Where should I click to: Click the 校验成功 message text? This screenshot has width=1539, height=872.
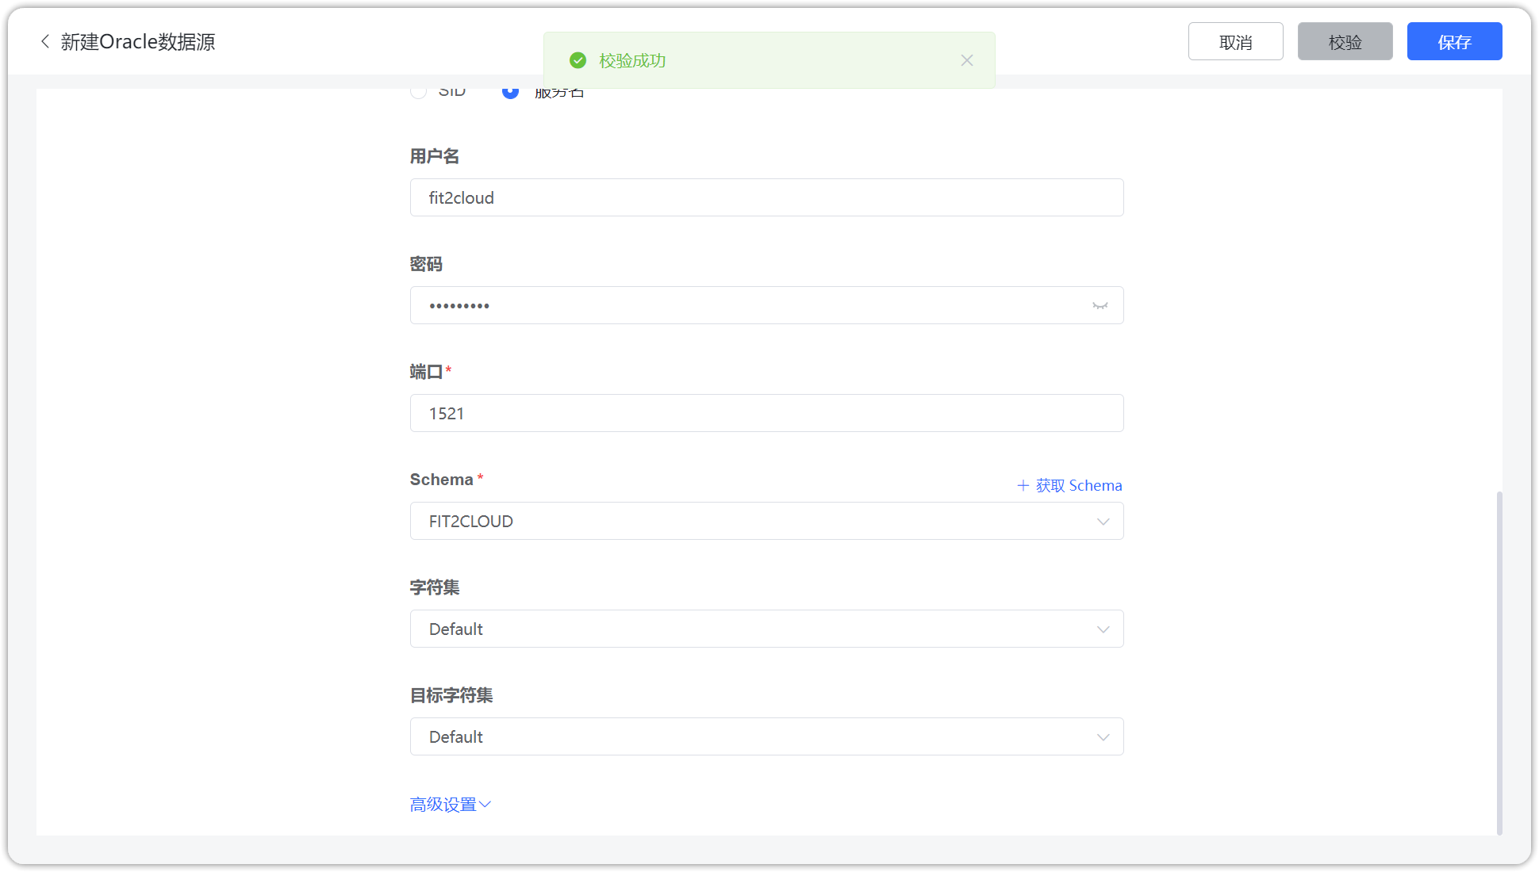click(632, 60)
